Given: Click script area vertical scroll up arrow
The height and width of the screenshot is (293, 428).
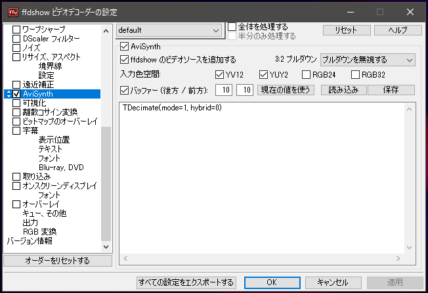Looking at the screenshot, I should pyautogui.click(x=410, y=109).
